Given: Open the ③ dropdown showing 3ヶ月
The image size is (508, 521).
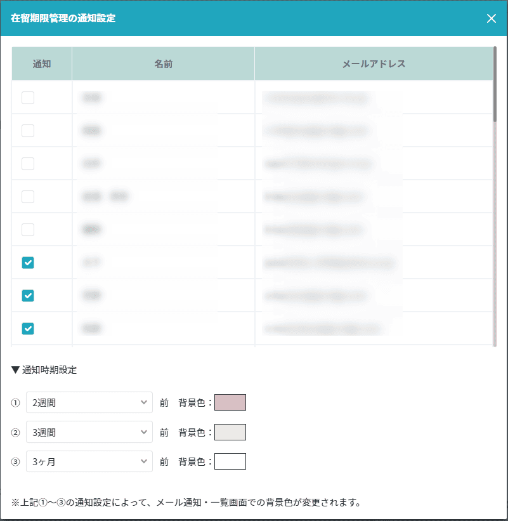Looking at the screenshot, I should click(x=89, y=461).
